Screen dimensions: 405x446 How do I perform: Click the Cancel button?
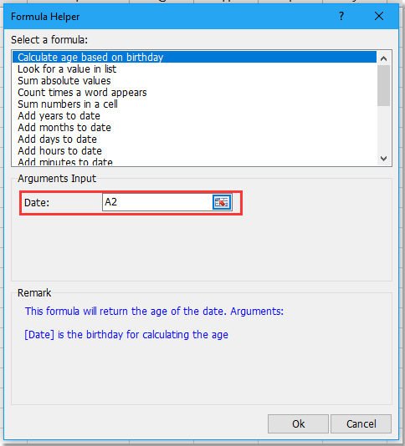pyautogui.click(x=361, y=423)
